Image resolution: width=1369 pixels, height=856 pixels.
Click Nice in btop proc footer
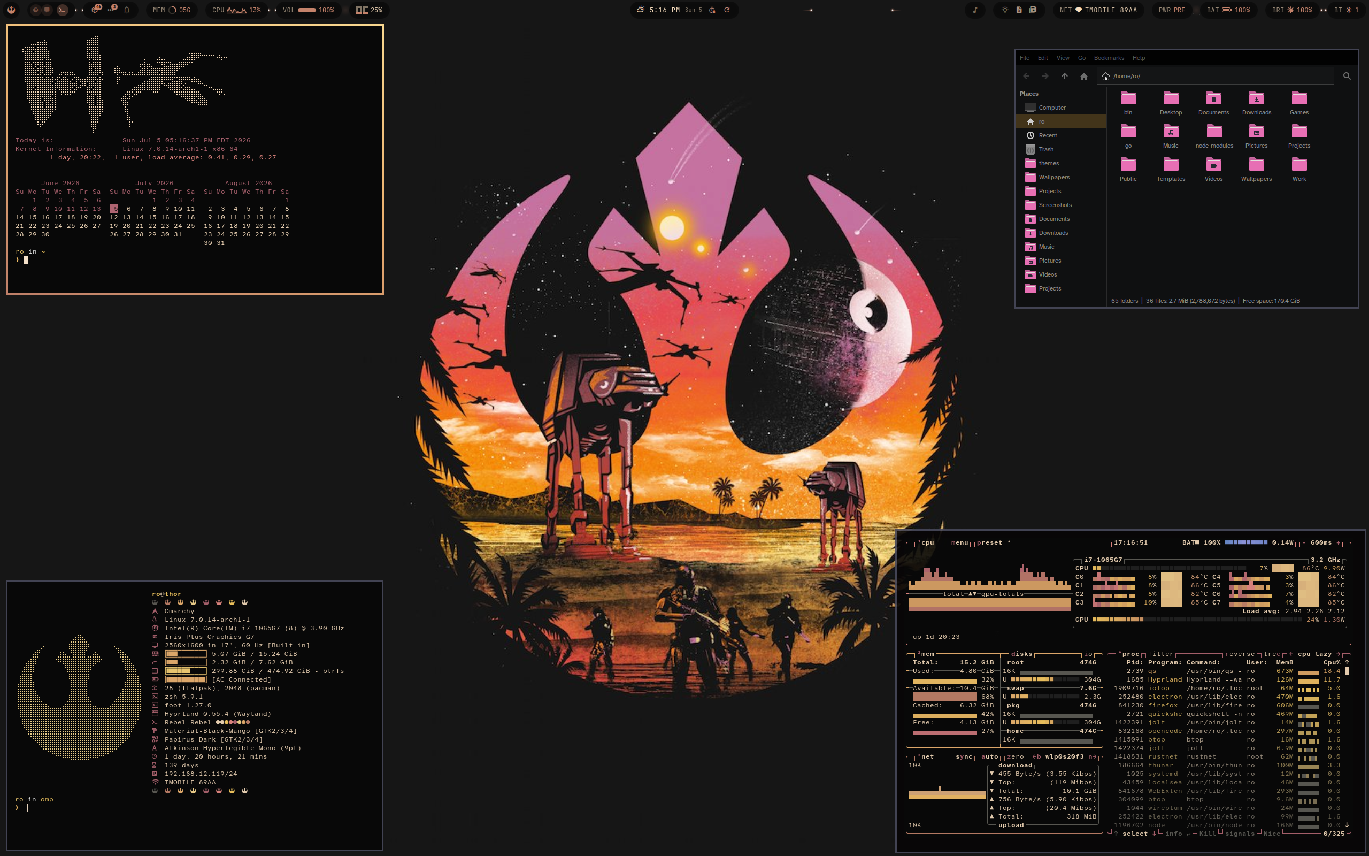(x=1272, y=834)
